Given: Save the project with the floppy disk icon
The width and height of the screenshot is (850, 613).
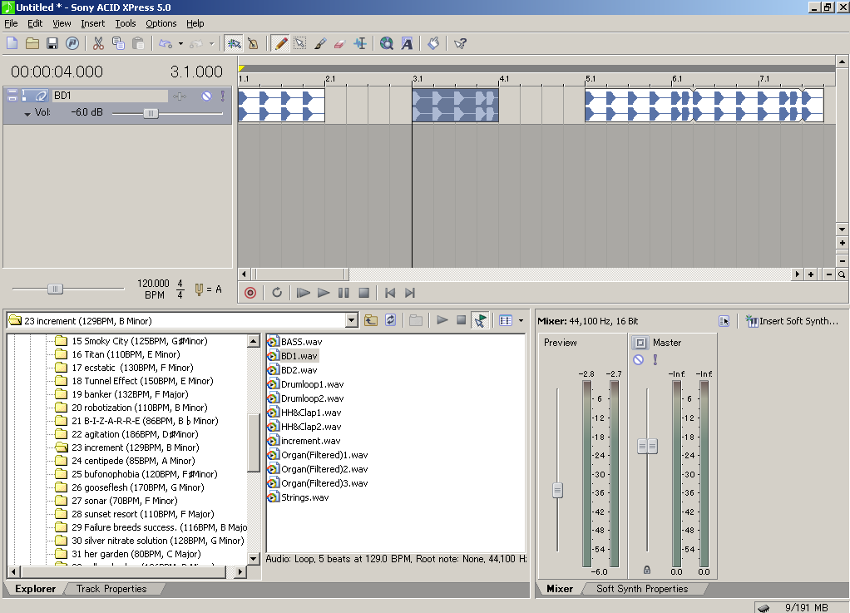Looking at the screenshot, I should [52, 43].
